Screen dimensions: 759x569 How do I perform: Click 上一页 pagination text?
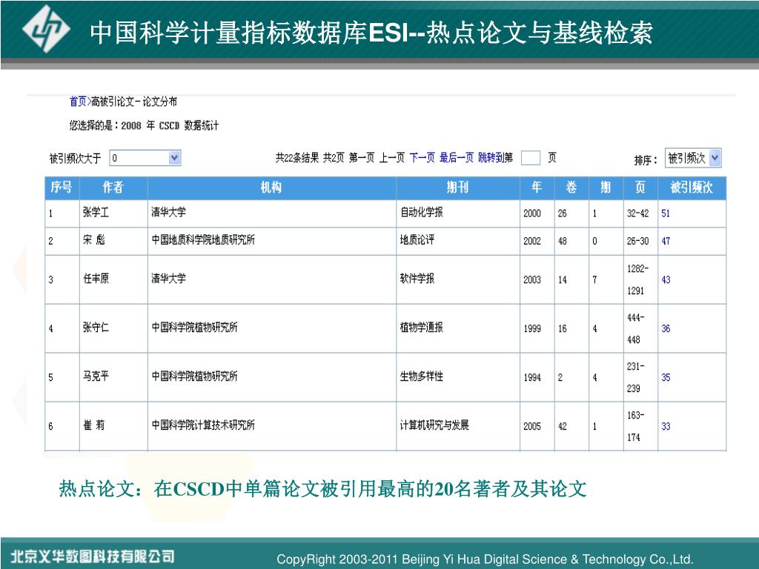(x=391, y=158)
